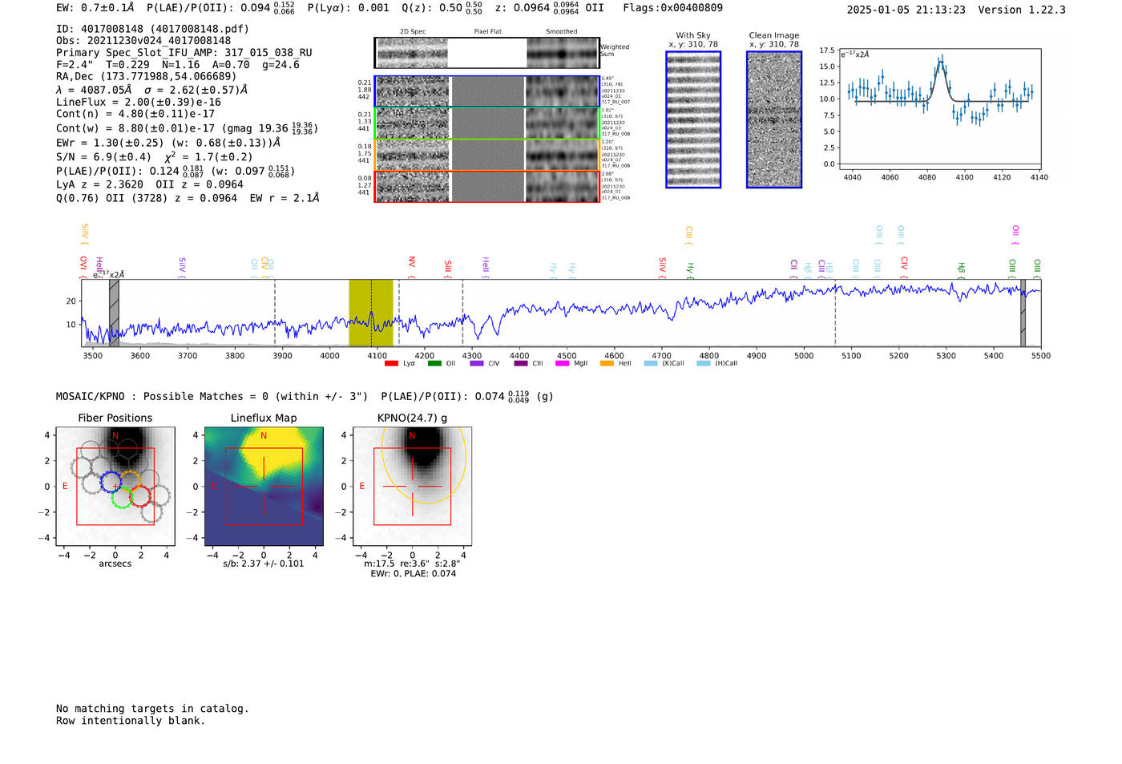The height and width of the screenshot is (764, 1122).
Task: Open the Fiber Positions image panel
Action: (x=115, y=487)
